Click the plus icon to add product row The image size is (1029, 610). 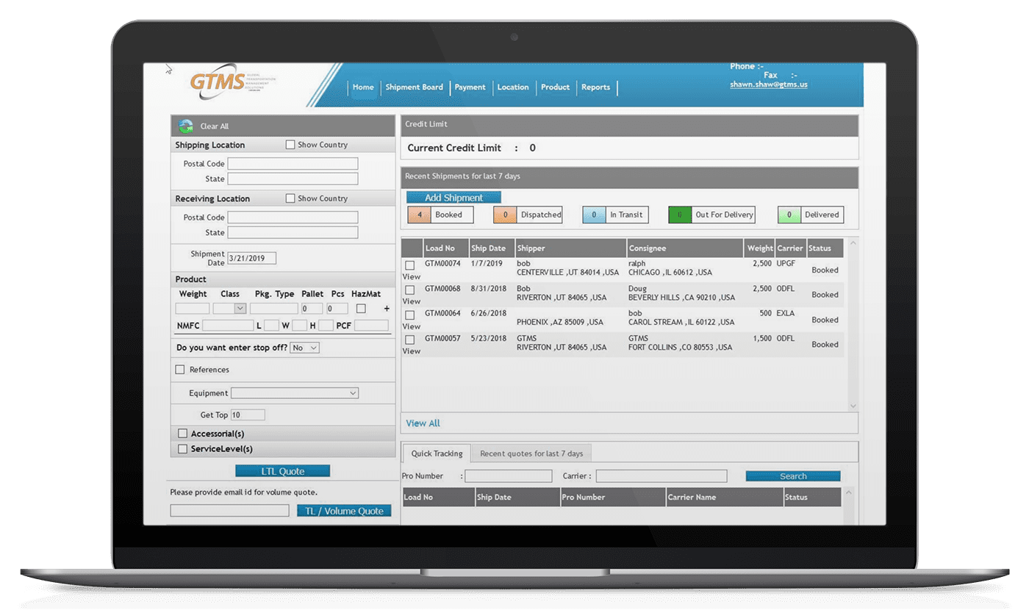click(x=387, y=309)
